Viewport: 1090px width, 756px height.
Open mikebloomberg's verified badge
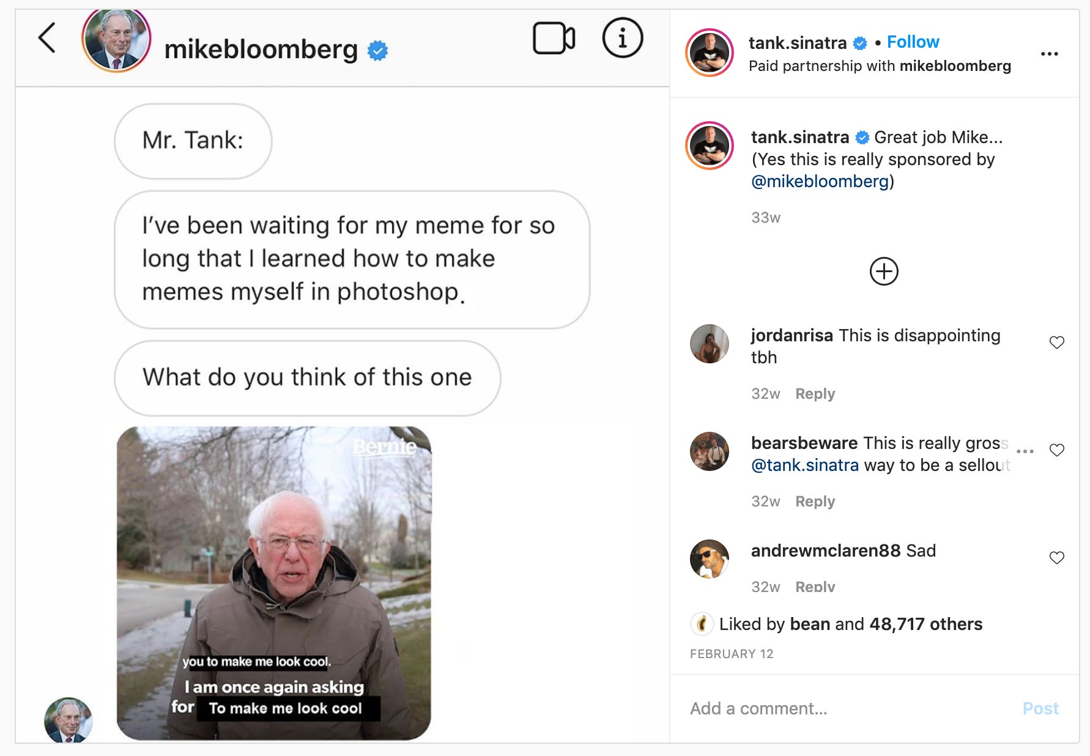[x=377, y=51]
